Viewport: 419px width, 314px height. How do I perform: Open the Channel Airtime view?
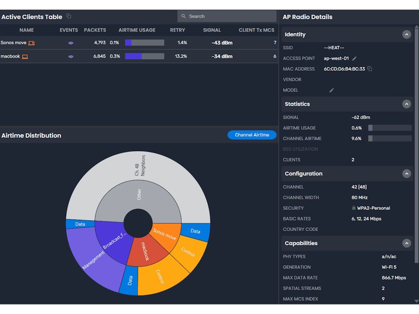tap(252, 135)
